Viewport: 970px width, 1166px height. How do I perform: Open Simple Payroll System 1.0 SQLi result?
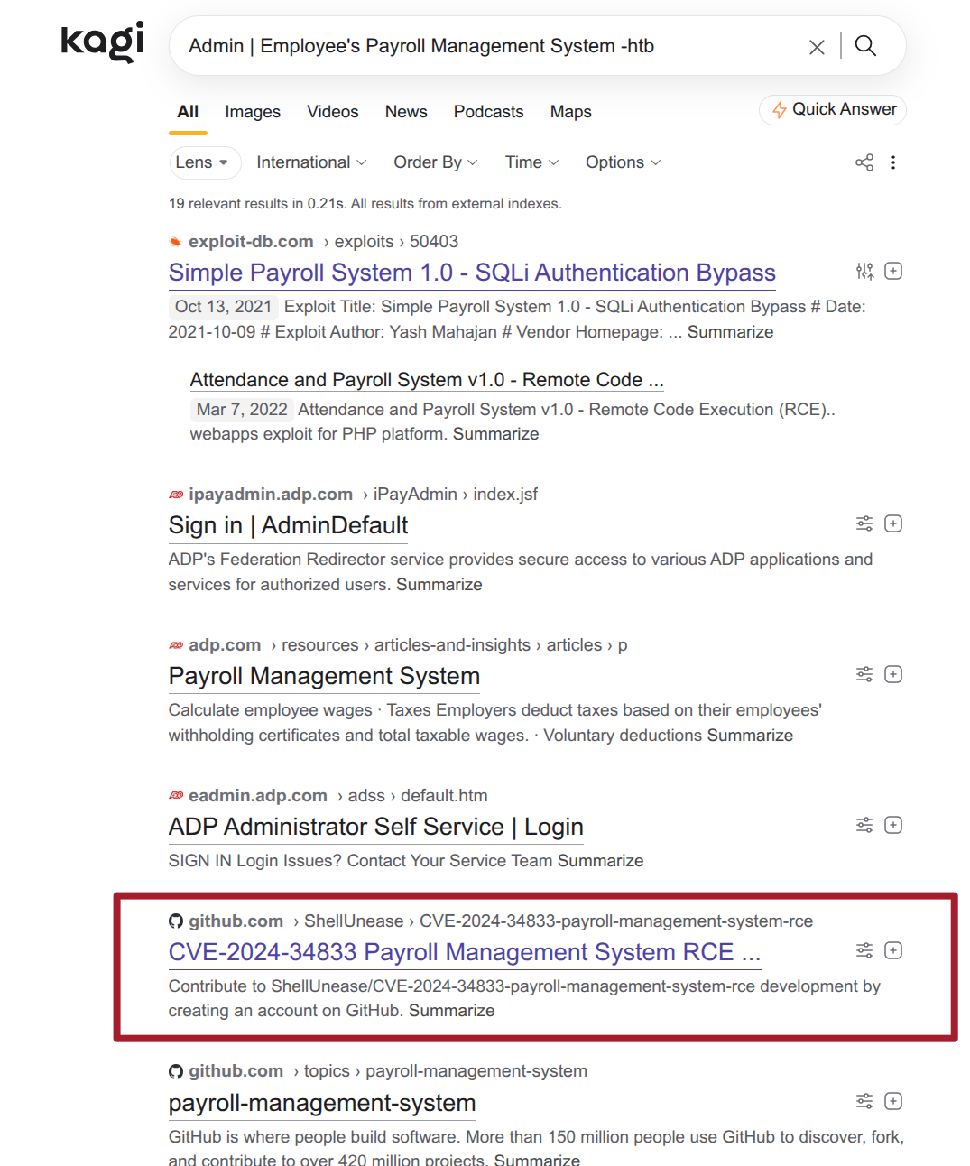coord(472,273)
